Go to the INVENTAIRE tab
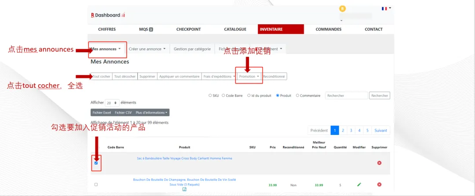The width and height of the screenshot is (475, 196). (x=281, y=29)
